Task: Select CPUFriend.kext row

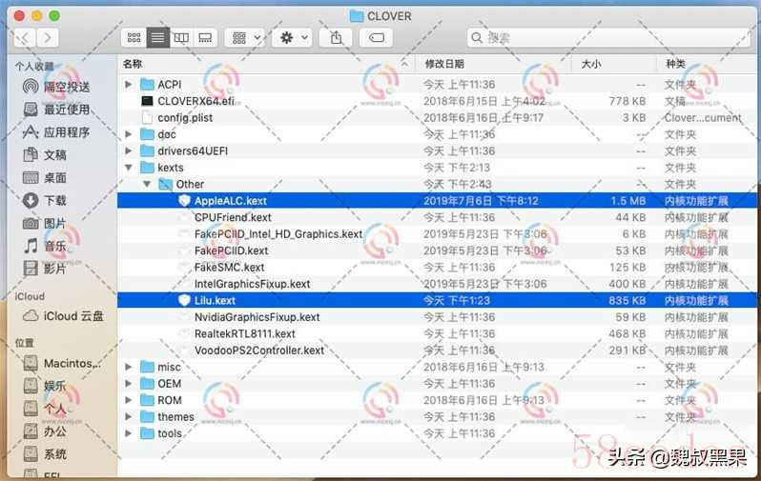Action: coord(437,217)
